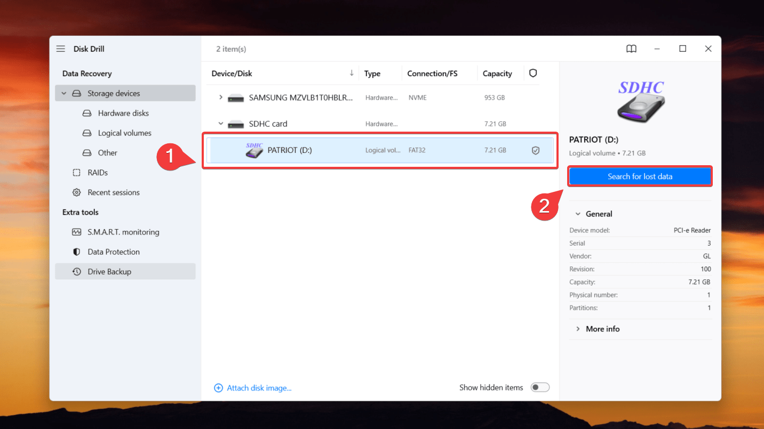Image resolution: width=764 pixels, height=429 pixels.
Task: Select the PATRIOT (D:) volume row
Action: [x=379, y=150]
